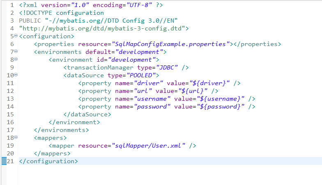Image resolution: width=322 pixels, height=185 pixels.
Task: Click the "${password}" placeholder value
Action: pos(221,106)
